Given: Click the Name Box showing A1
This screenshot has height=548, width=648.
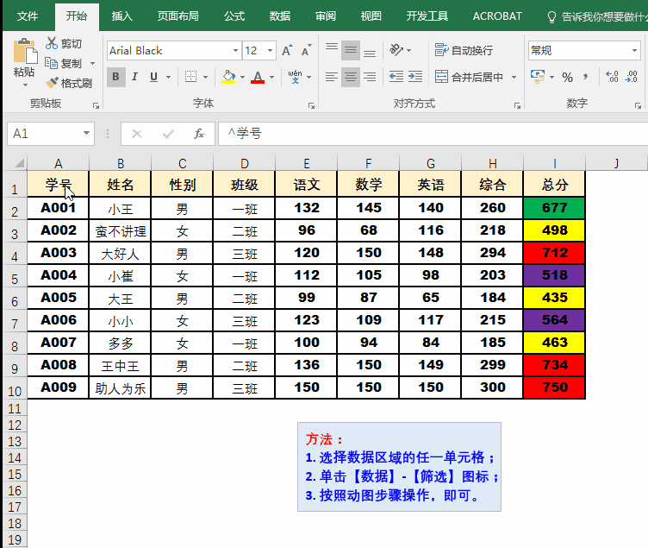Looking at the screenshot, I should click(x=43, y=134).
